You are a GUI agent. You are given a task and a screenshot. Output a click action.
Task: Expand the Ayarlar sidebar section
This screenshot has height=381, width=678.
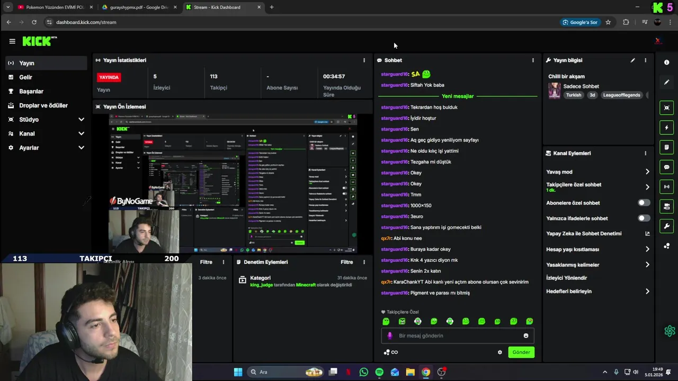(x=45, y=148)
